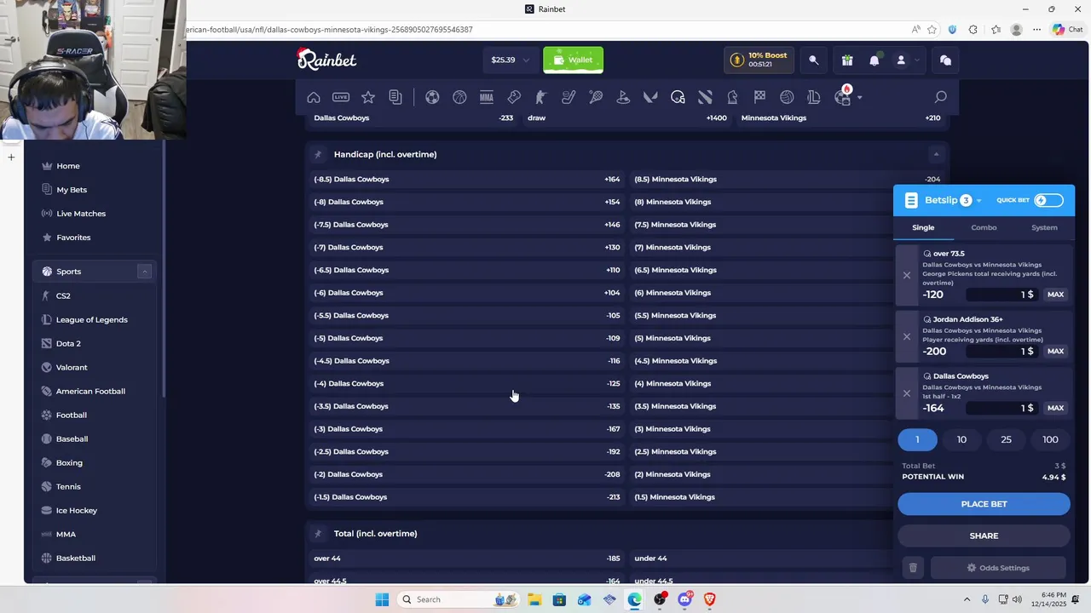
Task: Edit stake field for Dallas Cowboys bet
Action: coord(1002,409)
